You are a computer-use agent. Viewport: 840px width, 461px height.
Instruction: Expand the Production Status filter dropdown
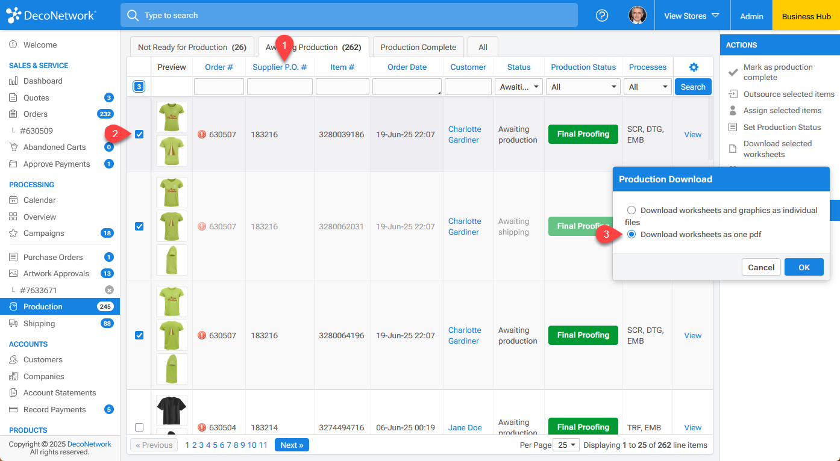coord(583,87)
